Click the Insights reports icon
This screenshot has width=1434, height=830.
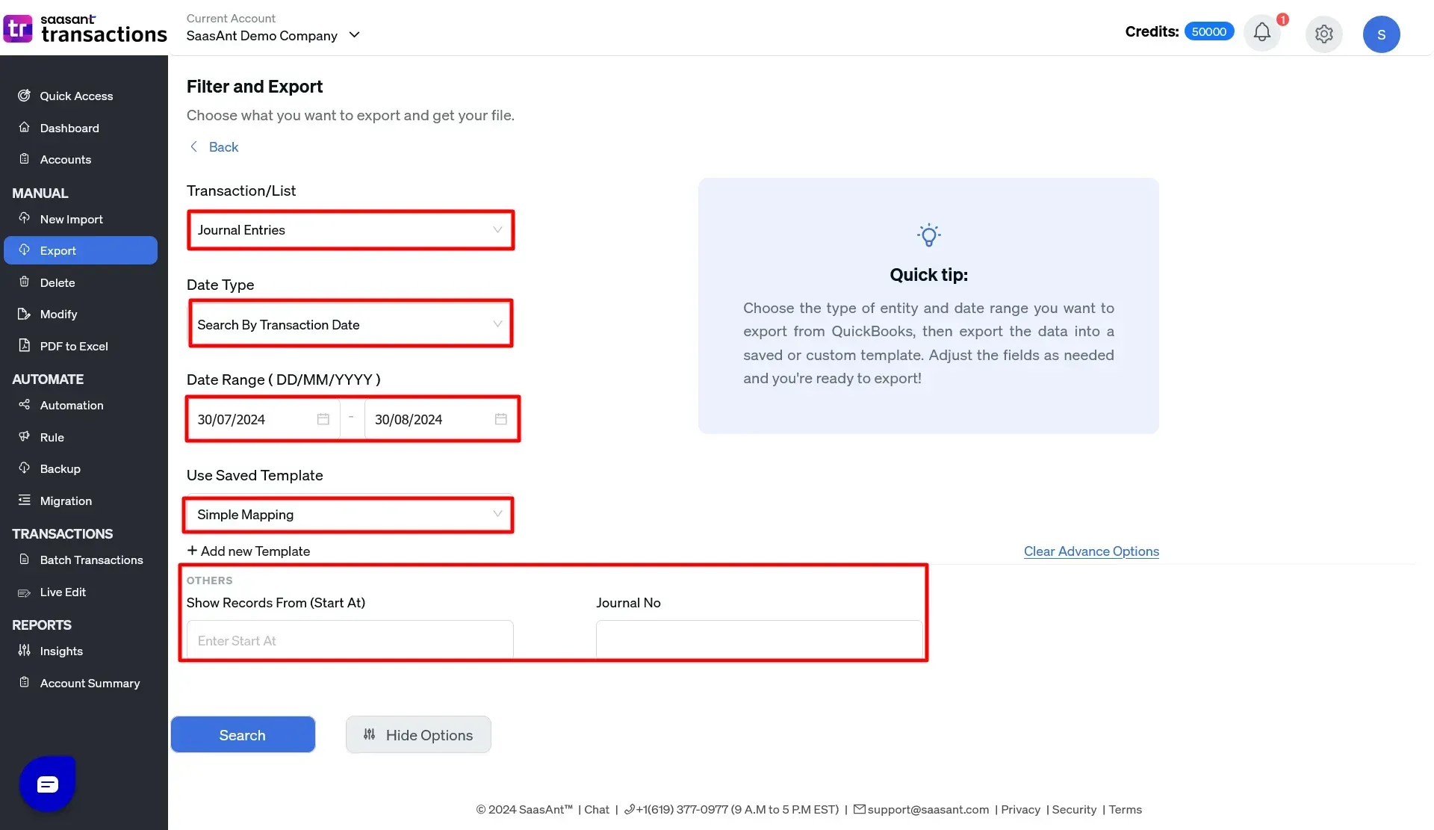pos(24,651)
